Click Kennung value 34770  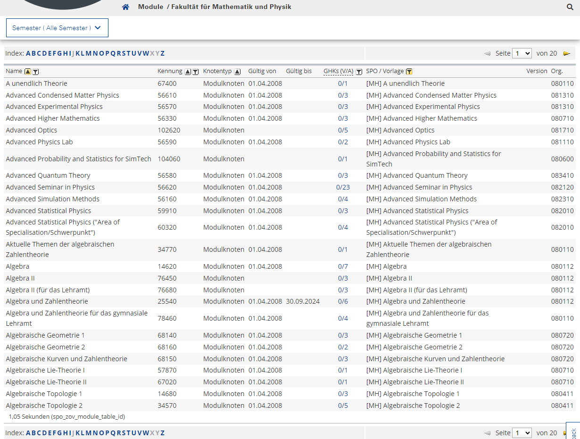coord(167,249)
